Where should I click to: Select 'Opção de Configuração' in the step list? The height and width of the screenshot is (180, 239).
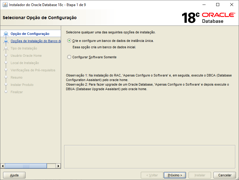[x=30, y=34]
